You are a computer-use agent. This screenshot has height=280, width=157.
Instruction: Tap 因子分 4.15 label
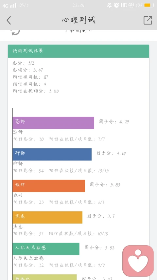tap(111, 153)
